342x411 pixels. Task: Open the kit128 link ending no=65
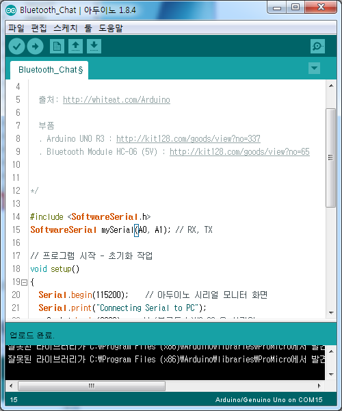[239, 151]
